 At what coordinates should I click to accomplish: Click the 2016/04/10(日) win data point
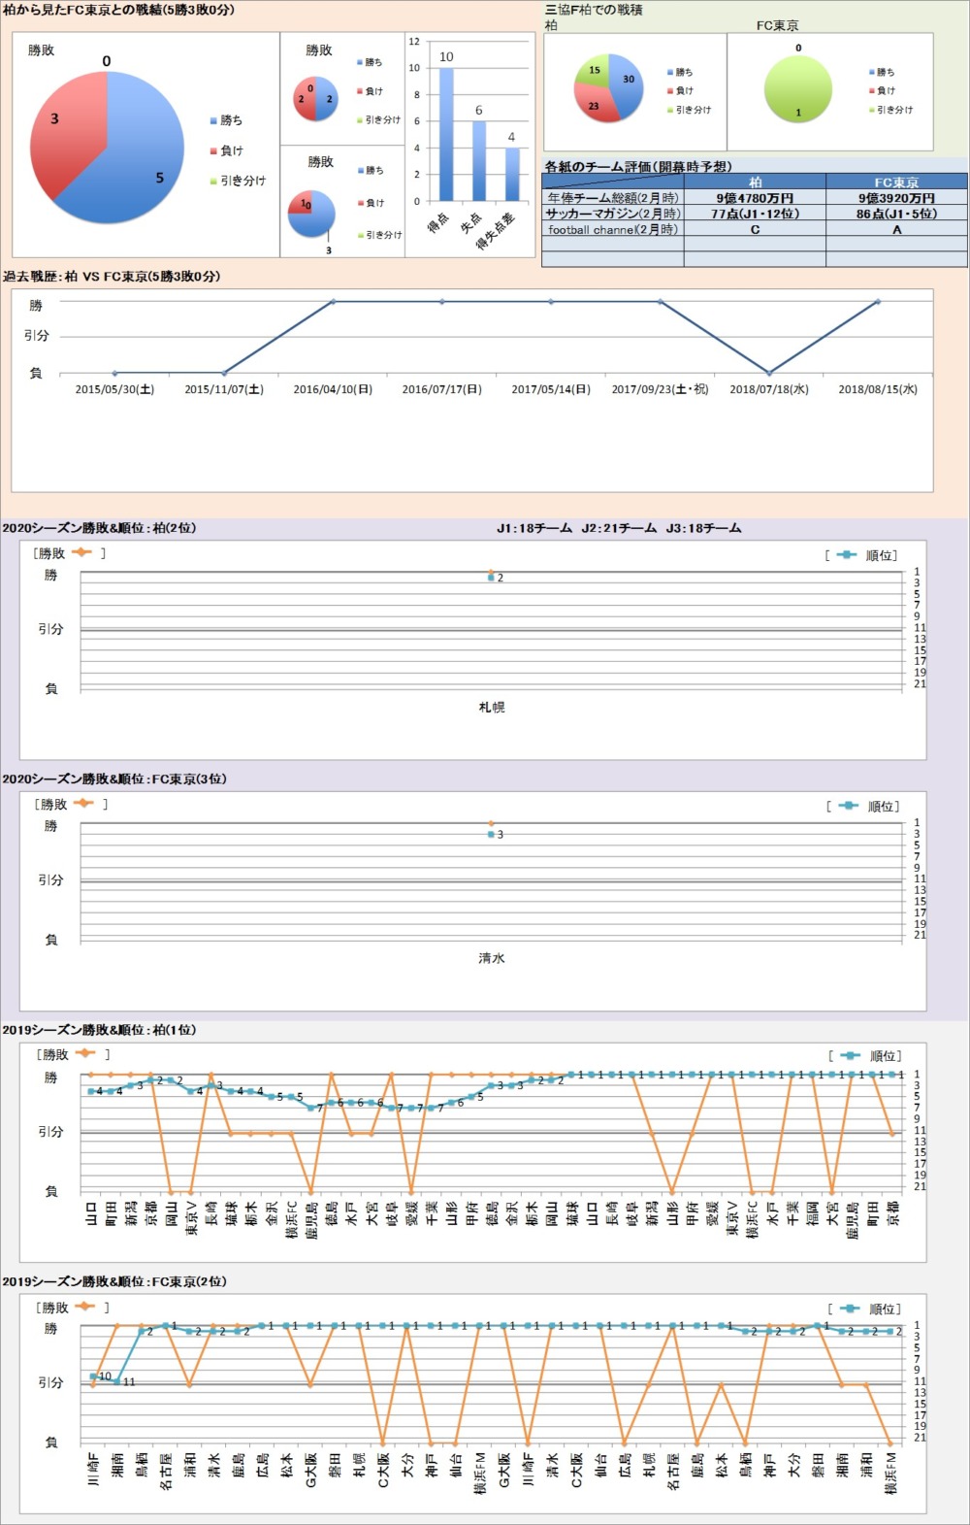click(333, 302)
